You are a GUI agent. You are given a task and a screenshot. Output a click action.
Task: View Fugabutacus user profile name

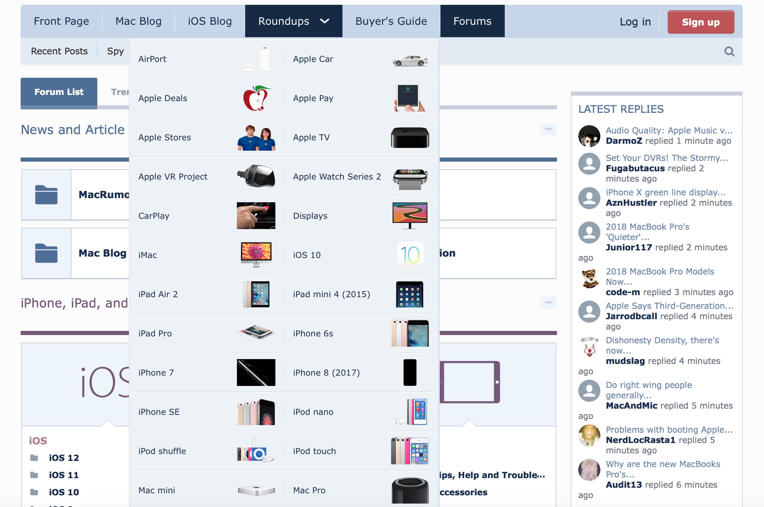635,169
